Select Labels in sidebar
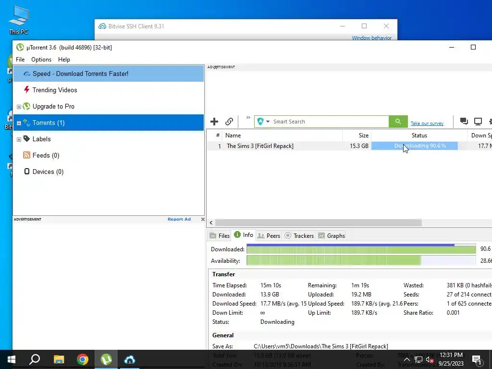This screenshot has width=492, height=369. tap(109, 139)
